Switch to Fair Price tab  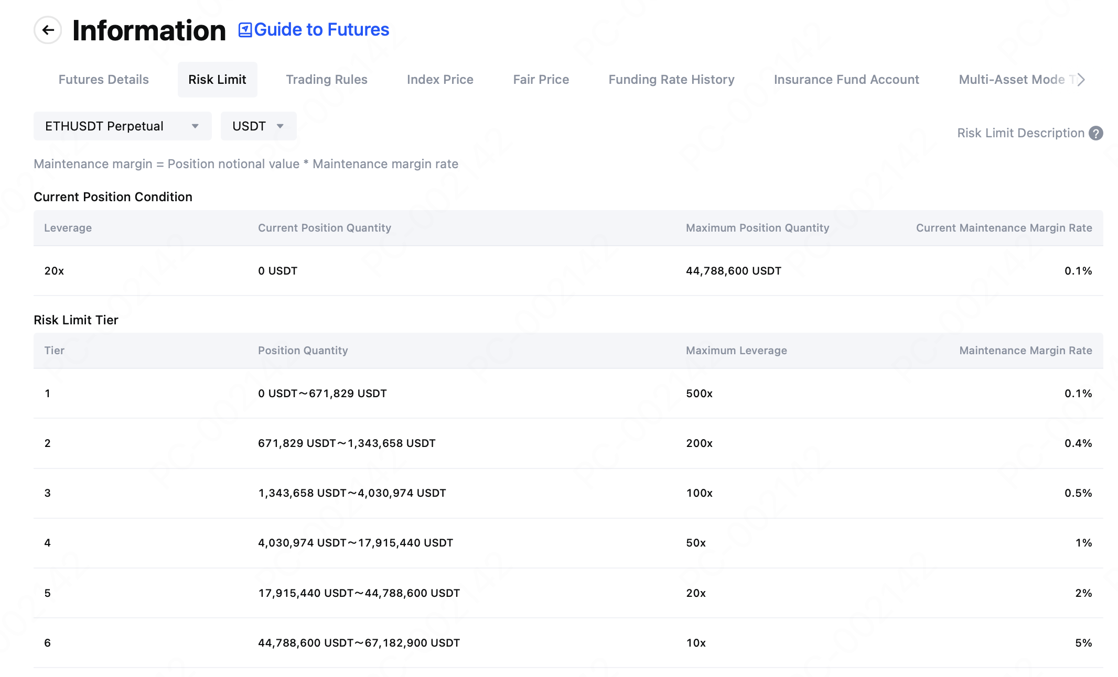[x=541, y=80]
